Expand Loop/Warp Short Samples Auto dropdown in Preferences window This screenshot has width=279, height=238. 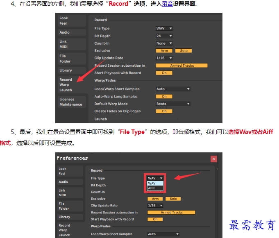pyautogui.click(x=163, y=234)
